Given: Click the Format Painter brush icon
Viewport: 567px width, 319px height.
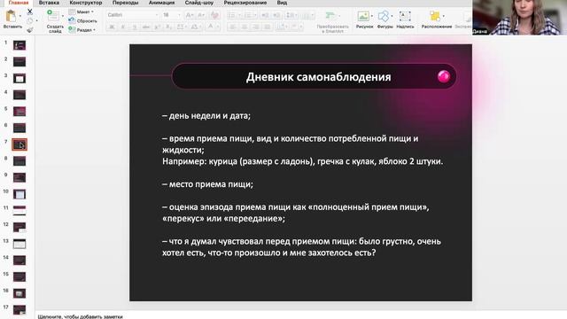Looking at the screenshot, I should tap(30, 29).
